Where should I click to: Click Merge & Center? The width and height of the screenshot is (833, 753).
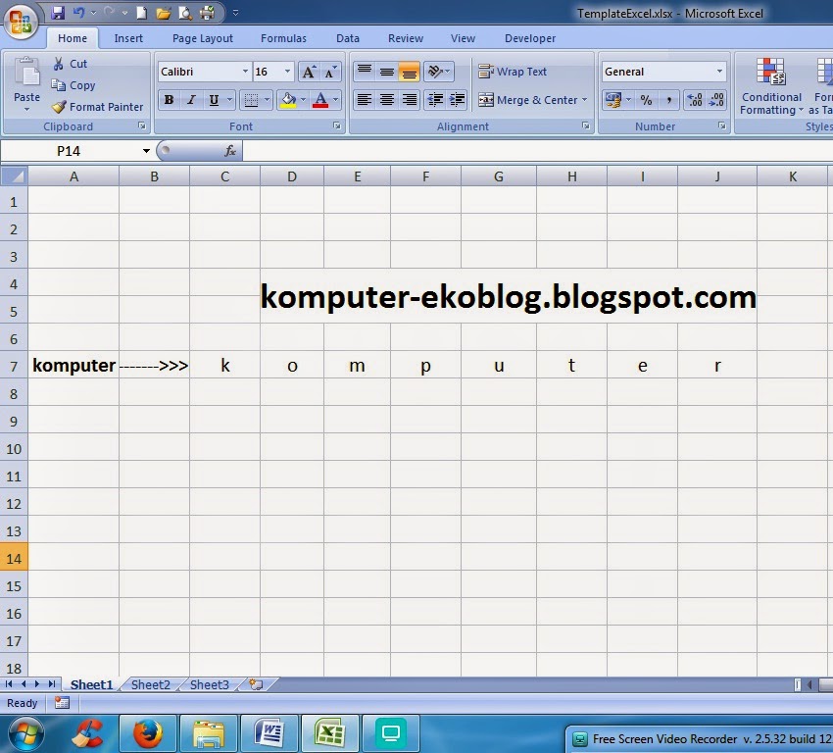pos(528,100)
